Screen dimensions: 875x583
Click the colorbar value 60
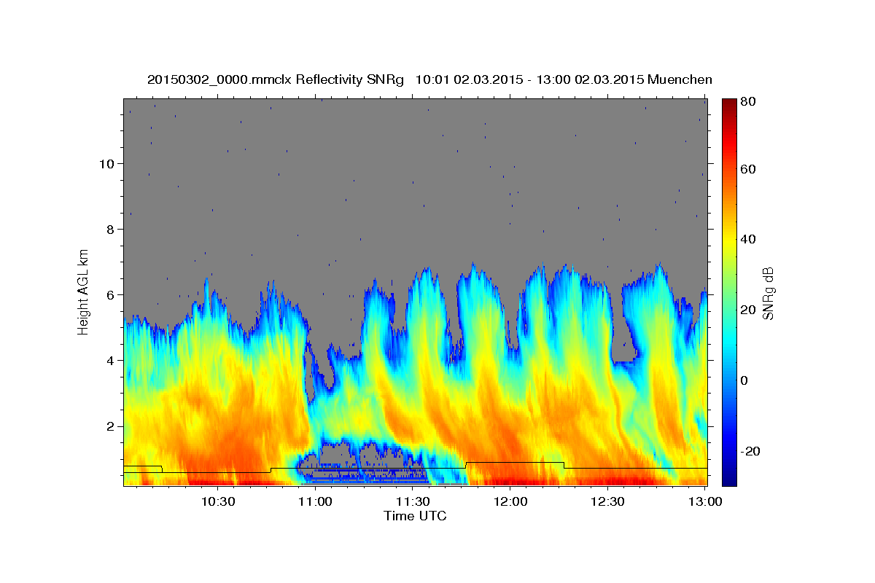(x=749, y=169)
